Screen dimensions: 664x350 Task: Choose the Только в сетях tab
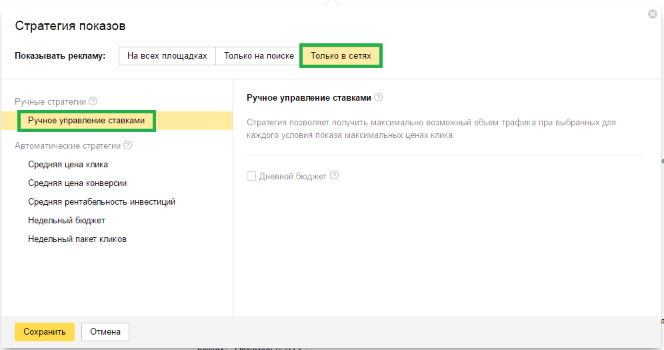coord(341,56)
